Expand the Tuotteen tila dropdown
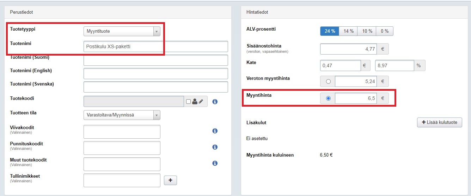This screenshot has width=471, height=196. pyautogui.click(x=122, y=115)
